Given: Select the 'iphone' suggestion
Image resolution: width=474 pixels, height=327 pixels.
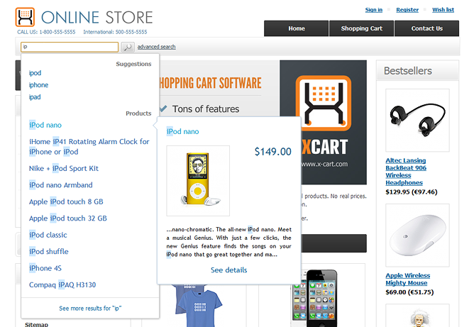Looking at the screenshot, I should pyautogui.click(x=38, y=85).
